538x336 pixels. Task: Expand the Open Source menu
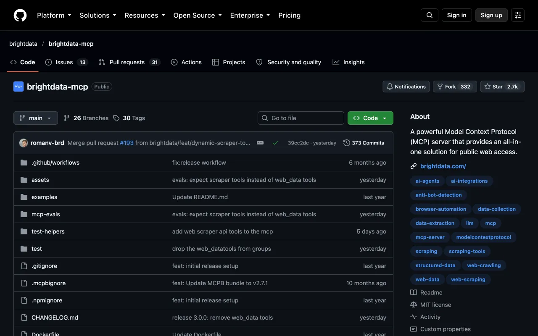point(198,15)
